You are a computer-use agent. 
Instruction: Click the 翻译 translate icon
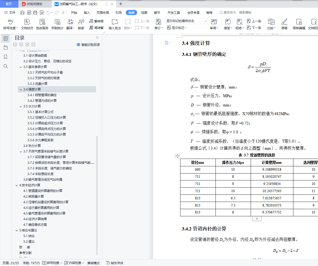(x=70, y=22)
